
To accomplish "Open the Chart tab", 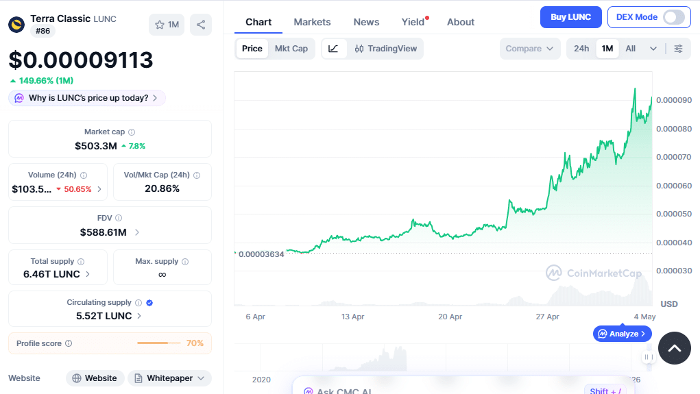I will pos(258,23).
